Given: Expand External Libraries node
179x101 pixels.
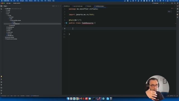Looking at the screenshot, I should [x=4, y=37].
